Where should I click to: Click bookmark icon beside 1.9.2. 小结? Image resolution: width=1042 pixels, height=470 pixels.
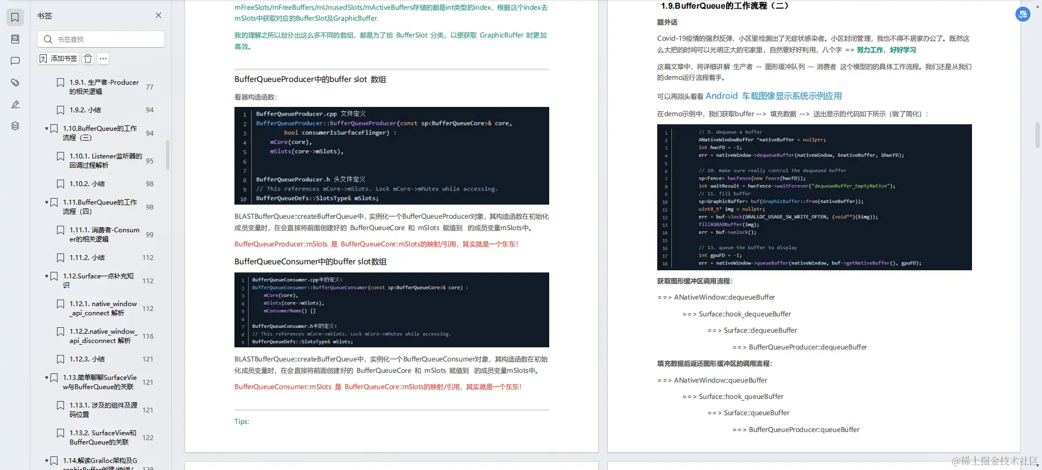pyautogui.click(x=61, y=110)
